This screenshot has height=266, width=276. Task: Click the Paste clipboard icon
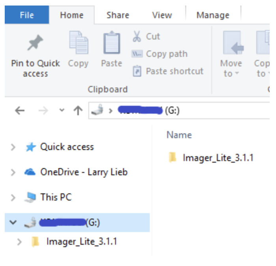click(x=112, y=43)
